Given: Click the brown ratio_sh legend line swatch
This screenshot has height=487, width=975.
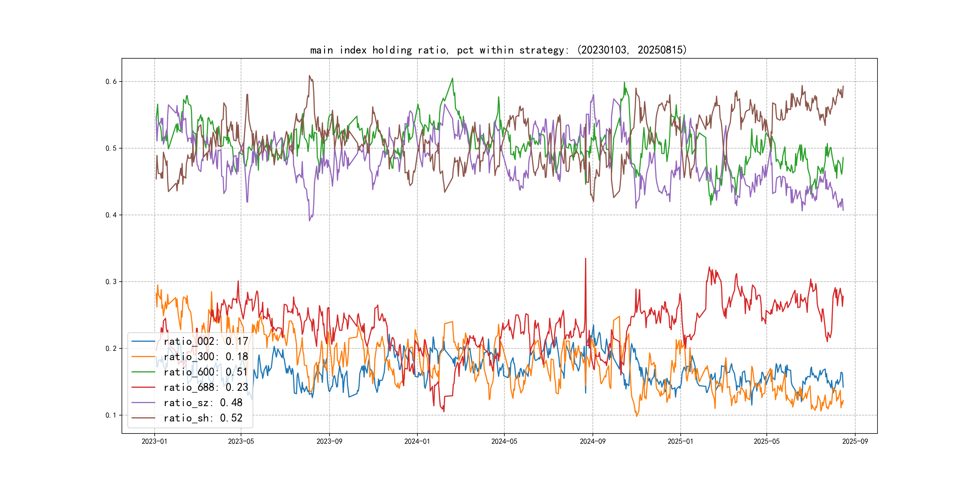Looking at the screenshot, I should tap(143, 418).
